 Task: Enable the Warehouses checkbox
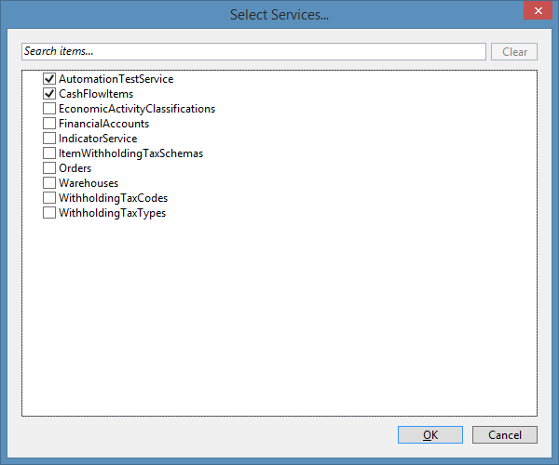pyautogui.click(x=49, y=182)
